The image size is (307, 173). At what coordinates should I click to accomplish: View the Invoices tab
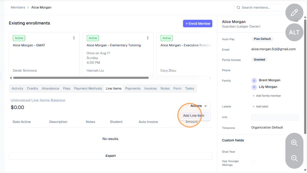pos(150,88)
